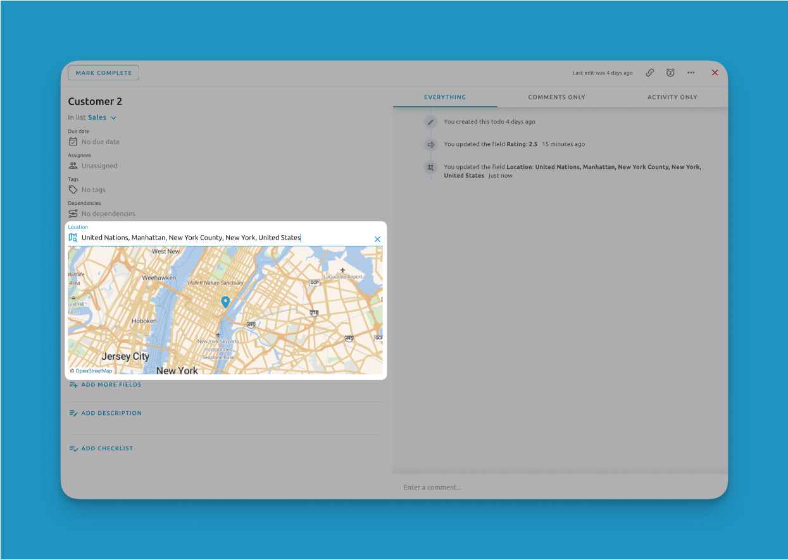Clear the location using the blue X
This screenshot has height=559, width=788.
(x=377, y=239)
